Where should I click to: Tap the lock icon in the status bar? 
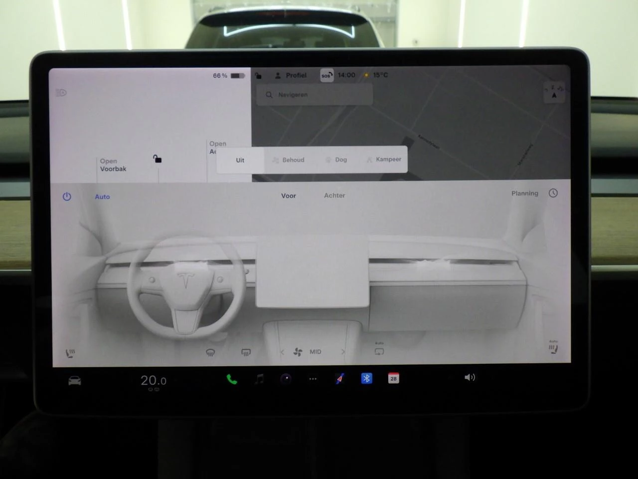click(x=258, y=75)
